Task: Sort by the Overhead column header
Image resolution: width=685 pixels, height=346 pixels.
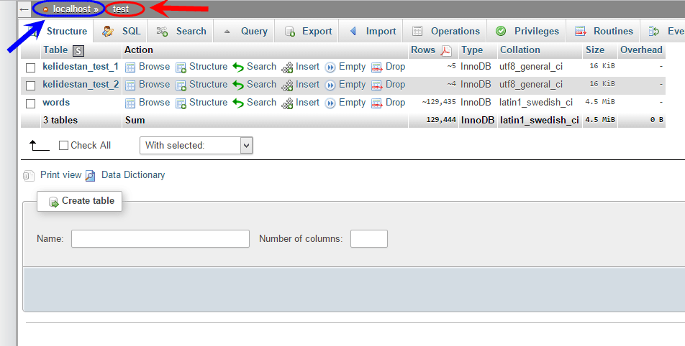Action: click(x=641, y=50)
